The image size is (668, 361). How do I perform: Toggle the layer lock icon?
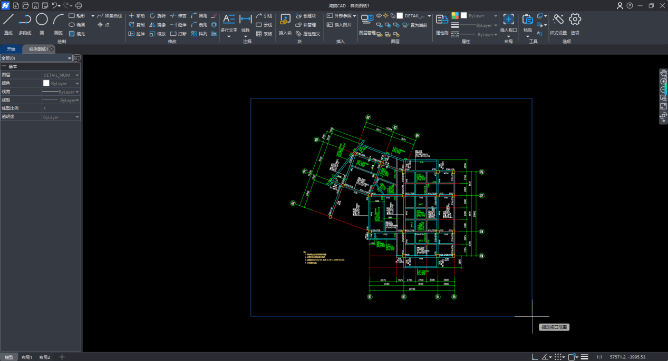[x=393, y=16]
